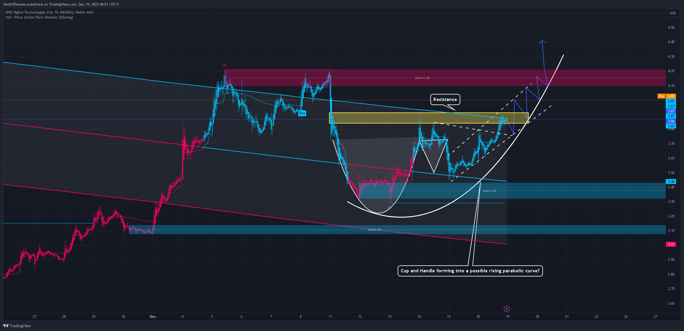This screenshot has height=331, width=684.
Task: Click the 14 date on time axis
Action: [419, 317]
